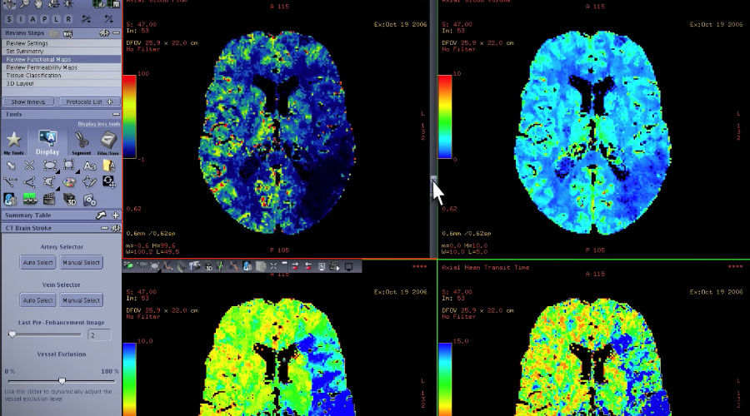This screenshot has height=416, width=750.
Task: Click the Blood Volume color scale bar
Action: tap(445, 116)
